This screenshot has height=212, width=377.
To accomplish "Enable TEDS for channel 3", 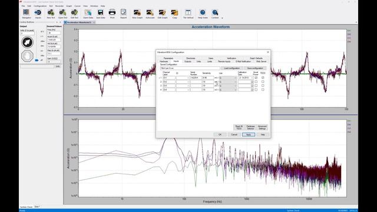I will point(263,85).
